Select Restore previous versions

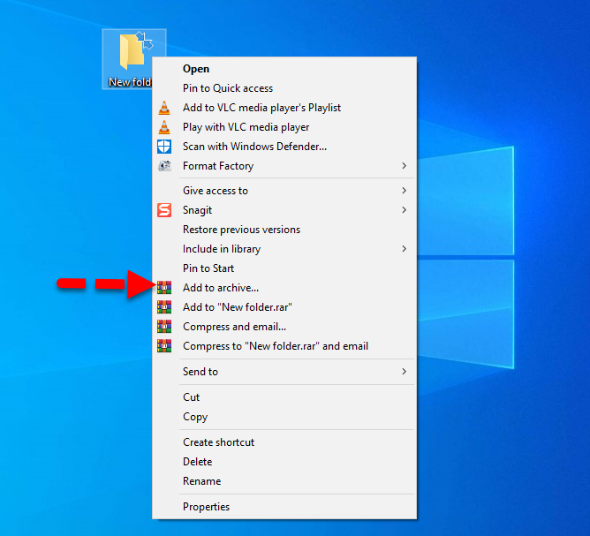click(x=241, y=230)
